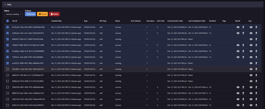Check job 62d5c1e3 row checkbox
Image resolution: width=265 pixels, height=109 pixels.
[x=7, y=105]
